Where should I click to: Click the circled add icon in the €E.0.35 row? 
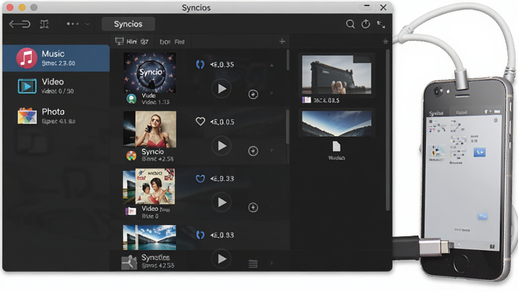point(253,94)
